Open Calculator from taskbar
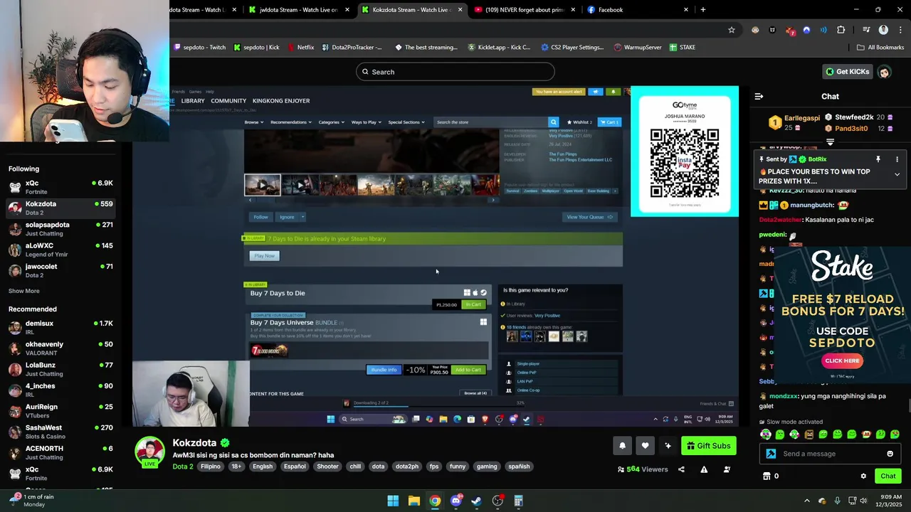 coord(518,501)
